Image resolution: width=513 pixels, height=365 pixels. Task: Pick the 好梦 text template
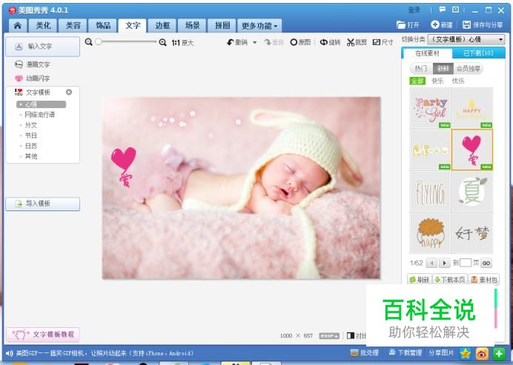[472, 232]
